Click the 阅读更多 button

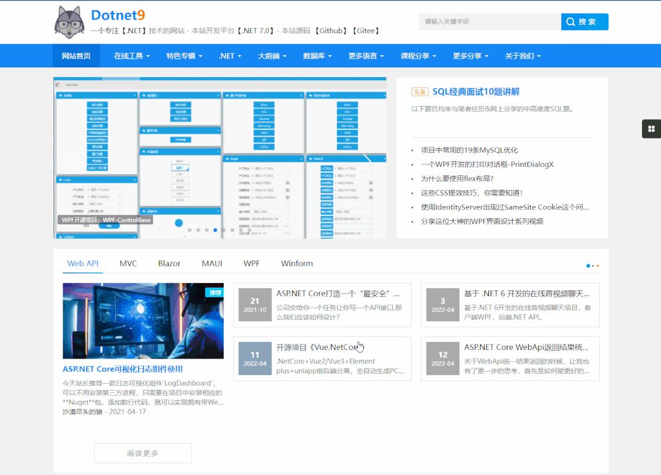143,453
